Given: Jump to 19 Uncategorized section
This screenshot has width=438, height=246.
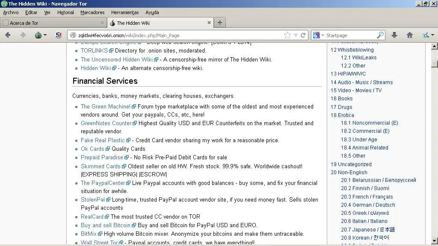Looking at the screenshot, I should click(351, 164).
